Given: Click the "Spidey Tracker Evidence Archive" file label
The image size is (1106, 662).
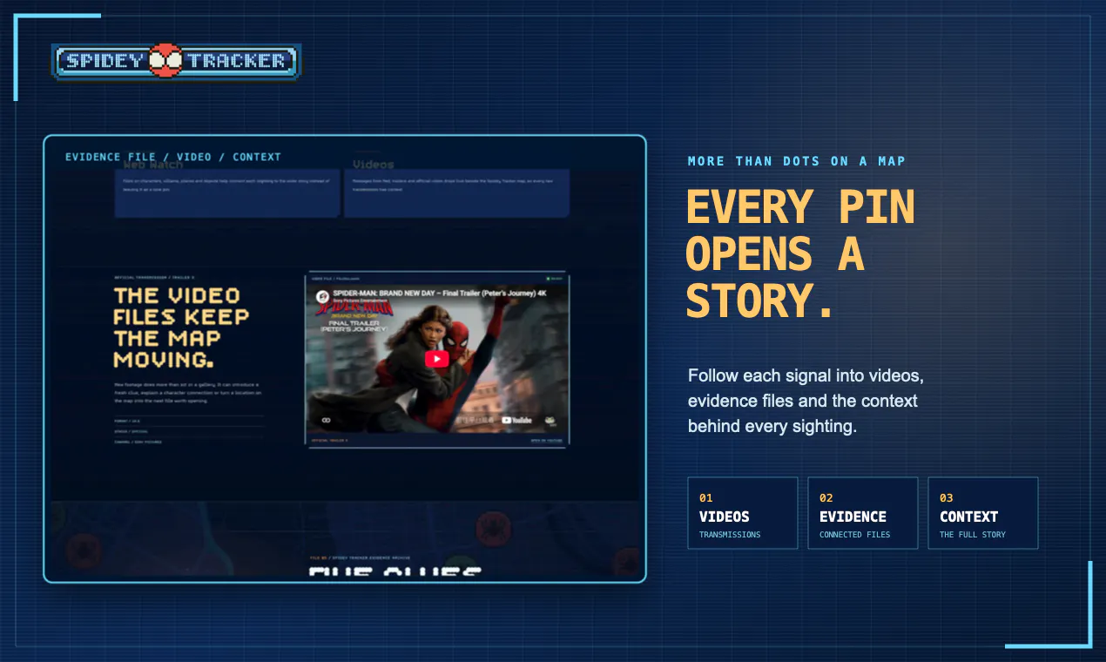Looking at the screenshot, I should (360, 557).
